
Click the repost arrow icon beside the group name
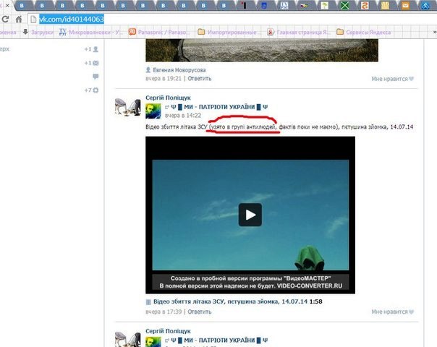[167, 107]
